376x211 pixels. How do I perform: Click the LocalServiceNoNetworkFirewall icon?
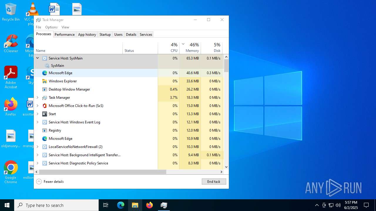point(45,147)
